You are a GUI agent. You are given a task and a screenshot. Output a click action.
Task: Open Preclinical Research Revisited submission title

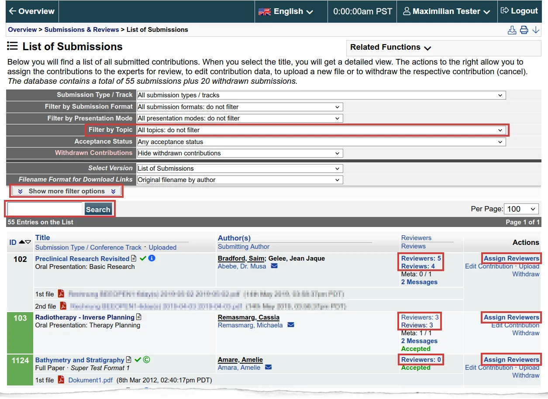82,259
